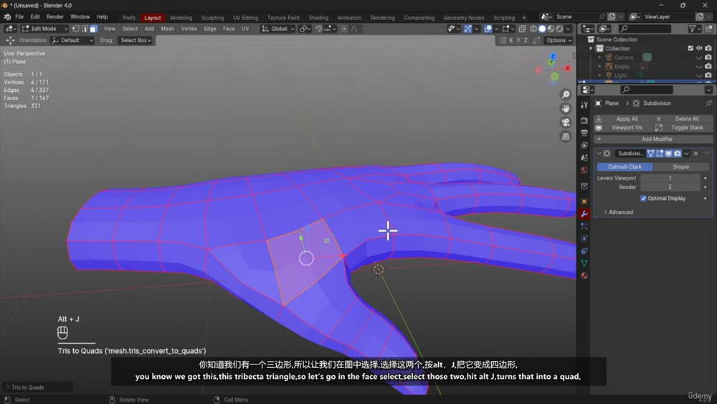Open the Render properties tab
This screenshot has height=404, width=717.
click(x=584, y=121)
